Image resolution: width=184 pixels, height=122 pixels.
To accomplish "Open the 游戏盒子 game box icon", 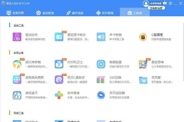I will pos(17,95).
